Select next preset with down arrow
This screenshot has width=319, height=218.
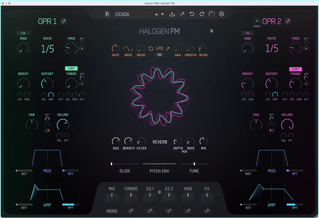163,14
